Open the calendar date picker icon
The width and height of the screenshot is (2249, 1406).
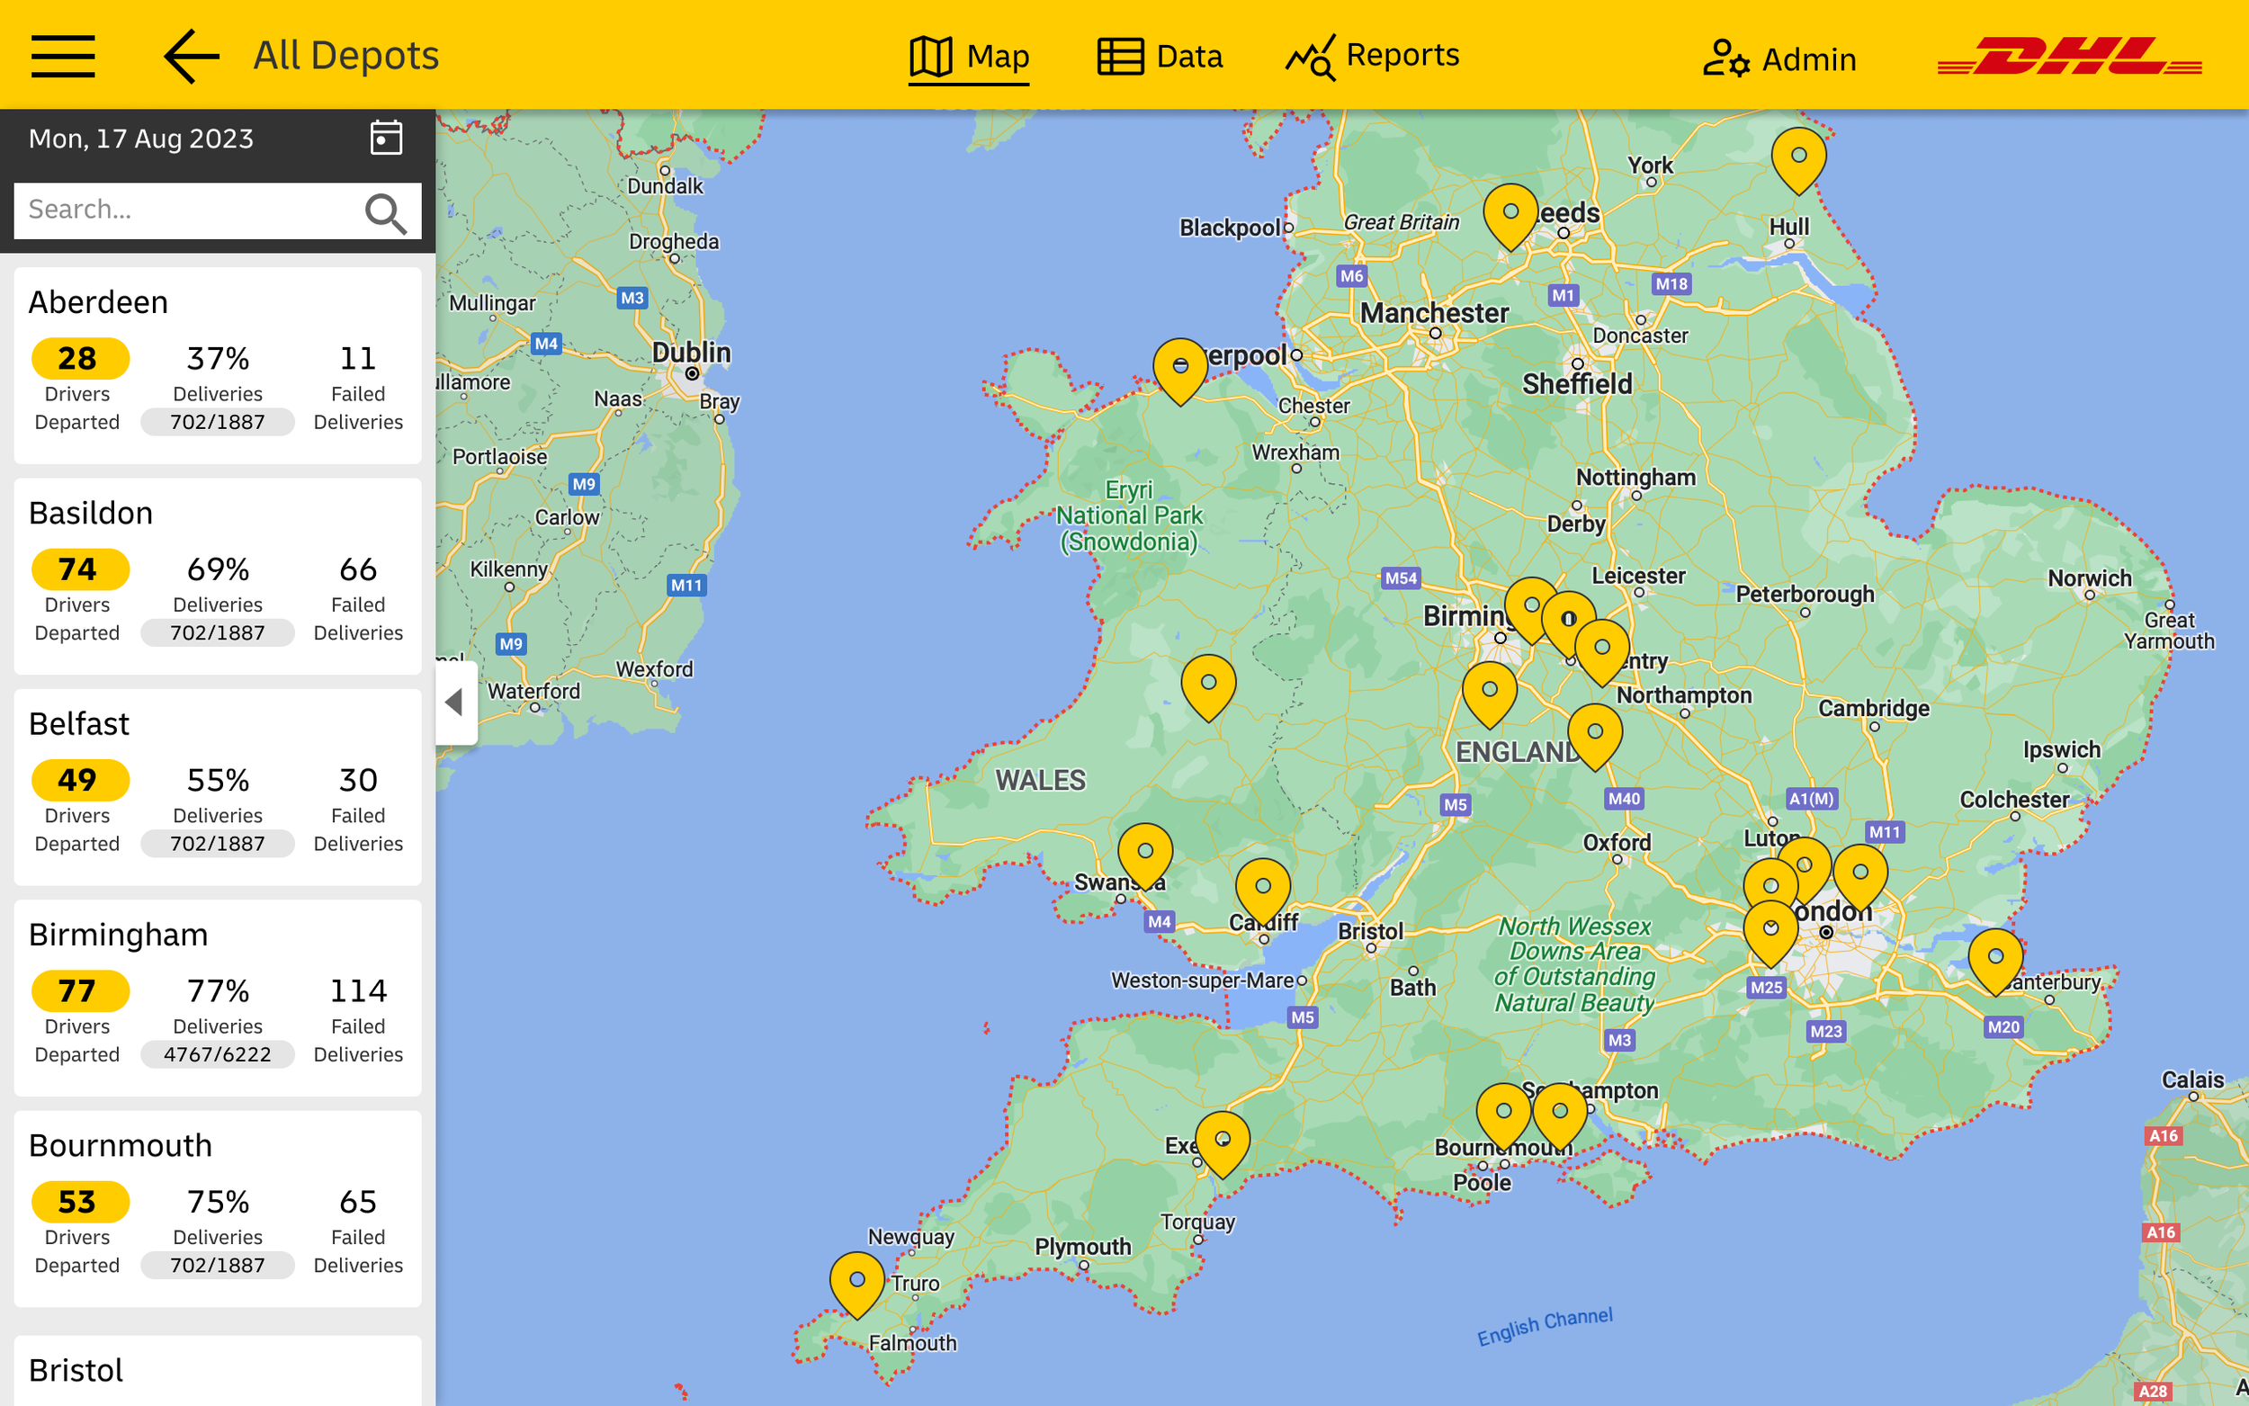[386, 138]
